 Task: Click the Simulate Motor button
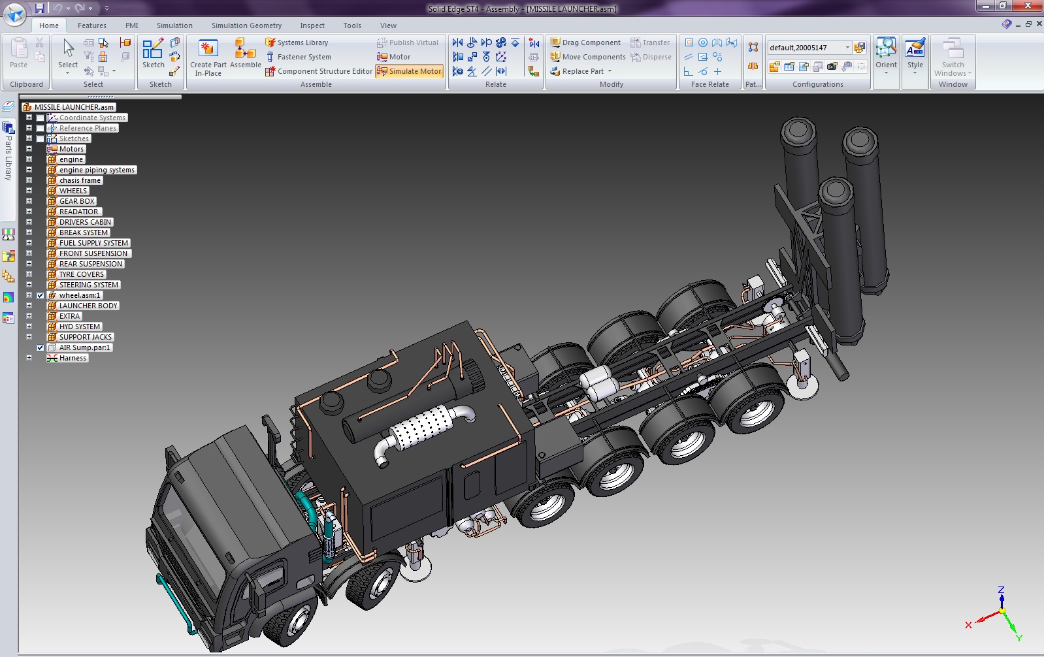pyautogui.click(x=410, y=71)
